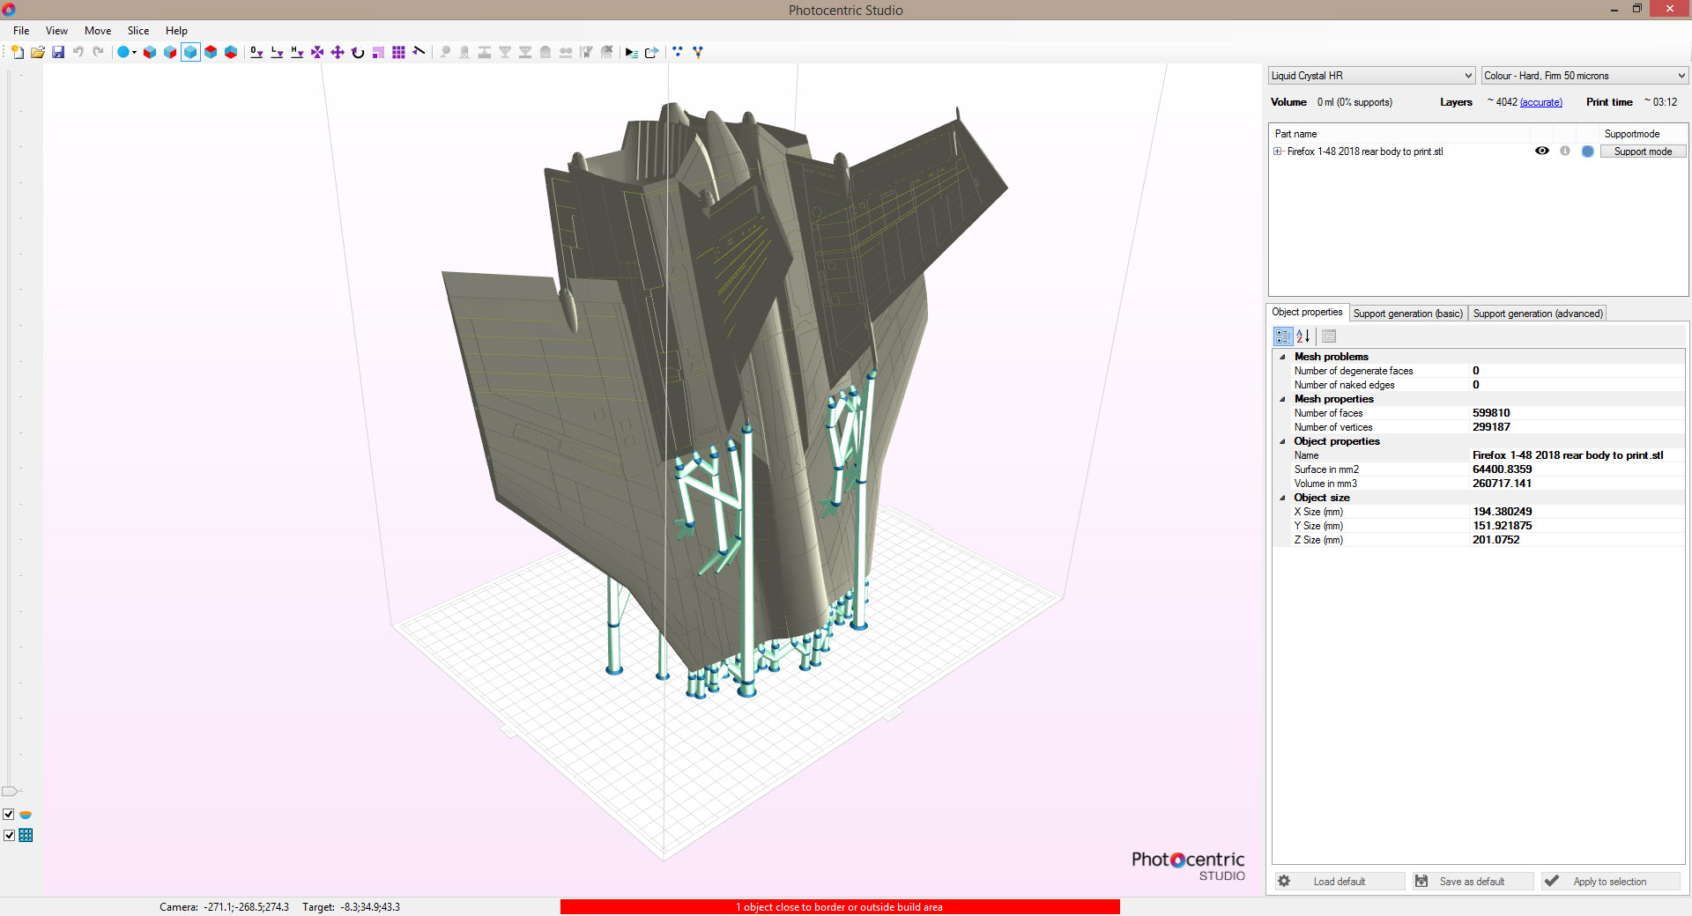The width and height of the screenshot is (1692, 916).
Task: Toggle the visibility eye for the Firefox part
Action: point(1541,151)
